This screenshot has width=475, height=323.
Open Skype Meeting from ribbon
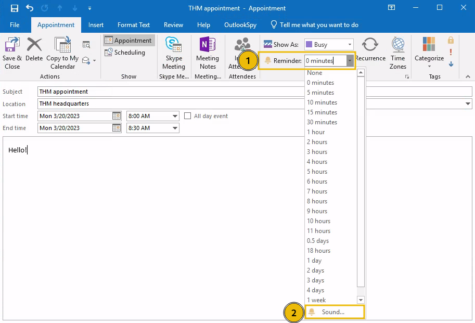[x=173, y=53]
